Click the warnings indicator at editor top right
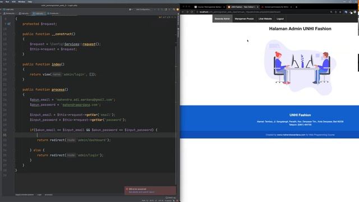Viewport: 359px width, 202px height. pyautogui.click(x=164, y=17)
